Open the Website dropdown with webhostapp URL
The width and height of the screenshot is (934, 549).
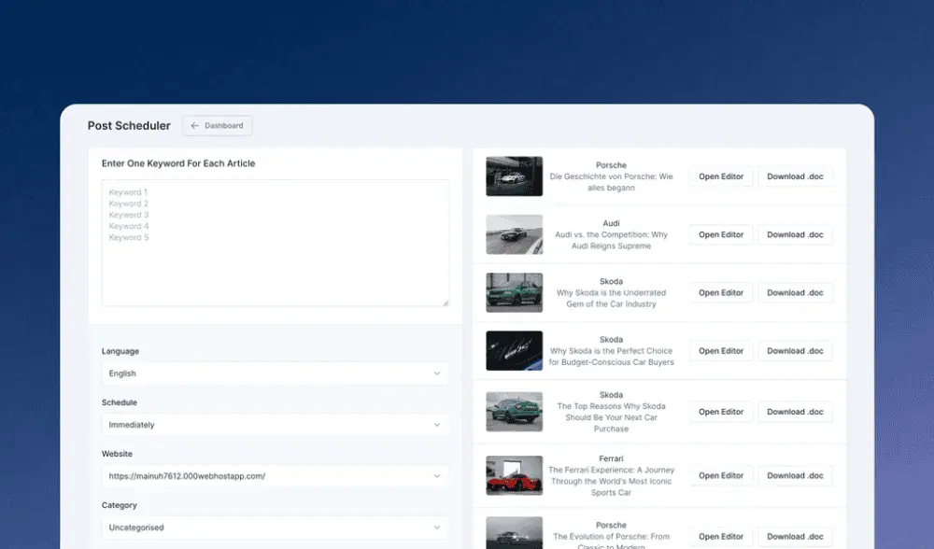[275, 476]
